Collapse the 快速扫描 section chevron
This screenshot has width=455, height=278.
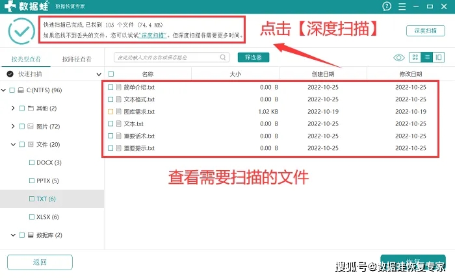point(99,75)
